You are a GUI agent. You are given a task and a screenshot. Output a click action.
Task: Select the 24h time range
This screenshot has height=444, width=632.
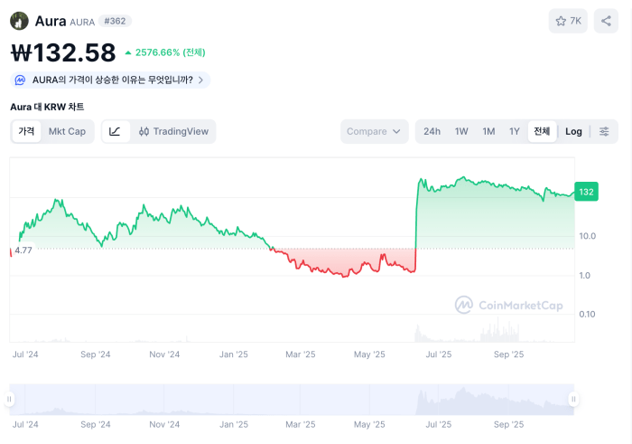[x=432, y=131]
